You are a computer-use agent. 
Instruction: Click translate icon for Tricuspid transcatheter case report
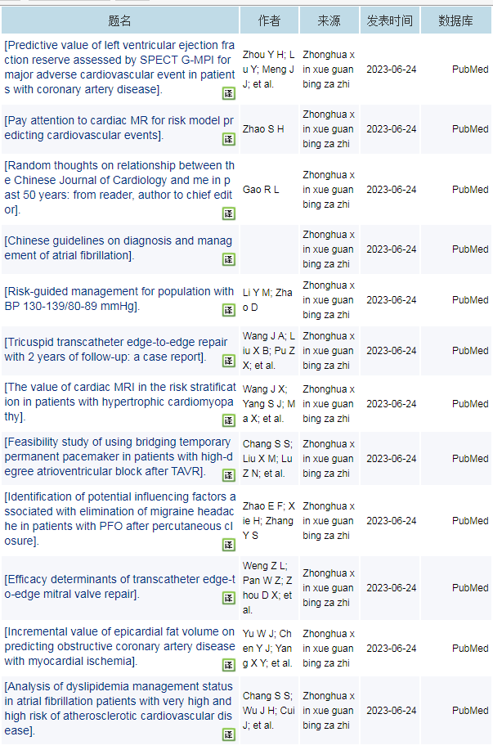click(229, 361)
